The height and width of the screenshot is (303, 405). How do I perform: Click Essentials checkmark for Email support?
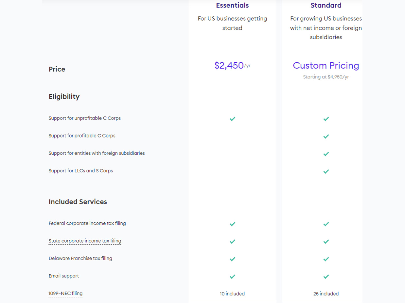[x=232, y=277]
